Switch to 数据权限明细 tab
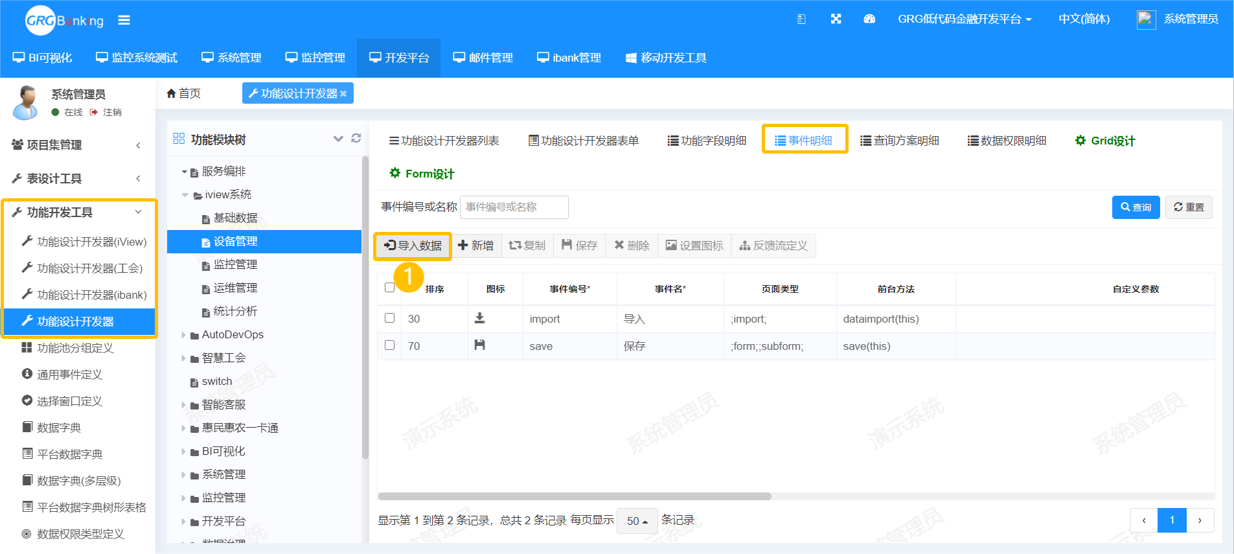 [x=1007, y=141]
